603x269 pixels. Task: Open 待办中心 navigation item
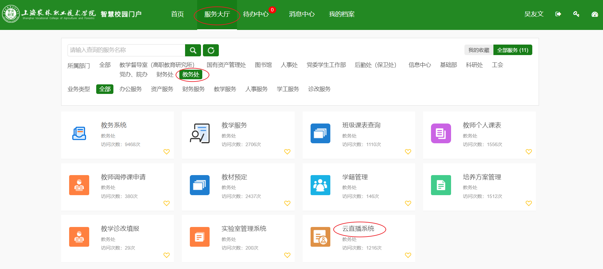pyautogui.click(x=255, y=14)
